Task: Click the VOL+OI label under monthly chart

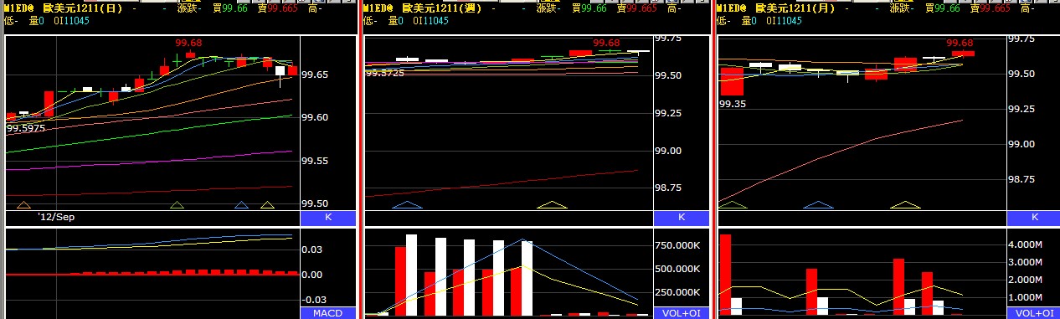Action: pos(1035,313)
